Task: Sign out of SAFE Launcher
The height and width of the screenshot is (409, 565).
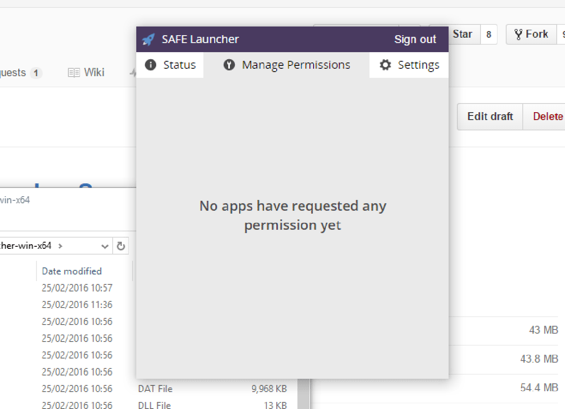Action: pos(415,39)
